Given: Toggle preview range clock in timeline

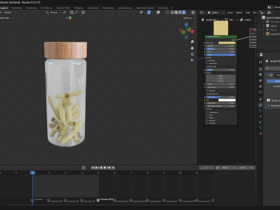Looking at the screenshot, I should pyautogui.click(x=217, y=167).
